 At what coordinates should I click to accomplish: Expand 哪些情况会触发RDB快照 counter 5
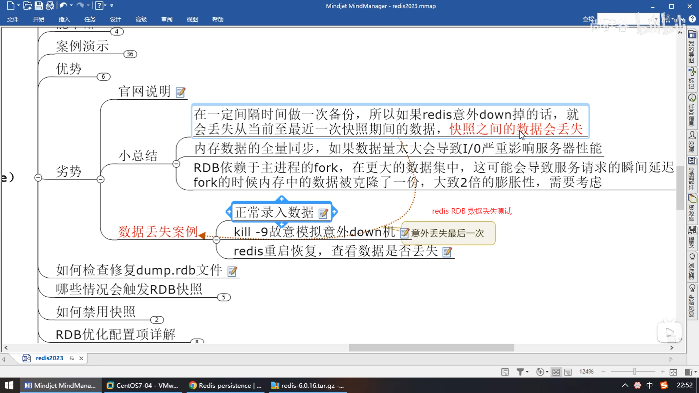point(224,297)
